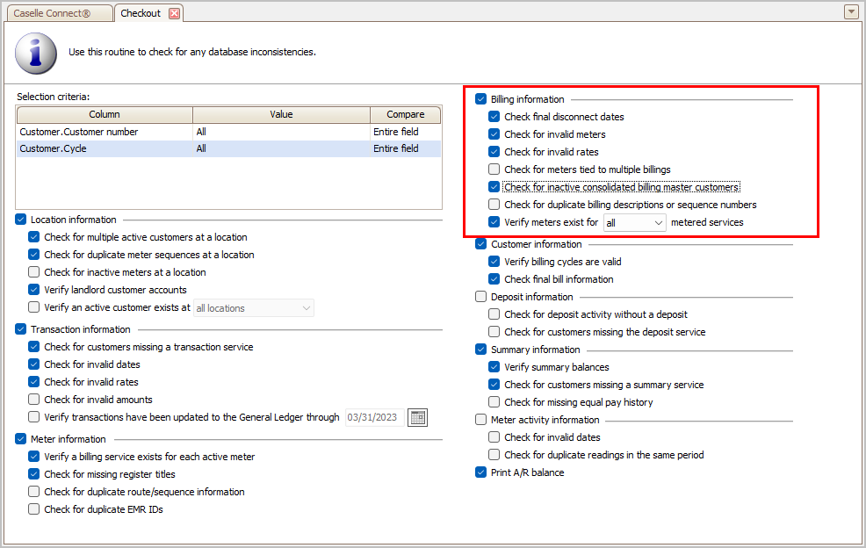
Task: Check Verify an active customer exists at
Action: [x=33, y=307]
